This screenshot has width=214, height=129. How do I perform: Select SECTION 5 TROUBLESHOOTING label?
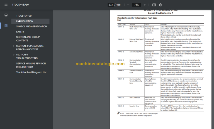27,56
